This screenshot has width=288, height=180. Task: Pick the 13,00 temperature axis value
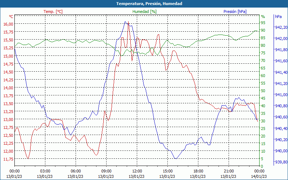tap(8, 120)
